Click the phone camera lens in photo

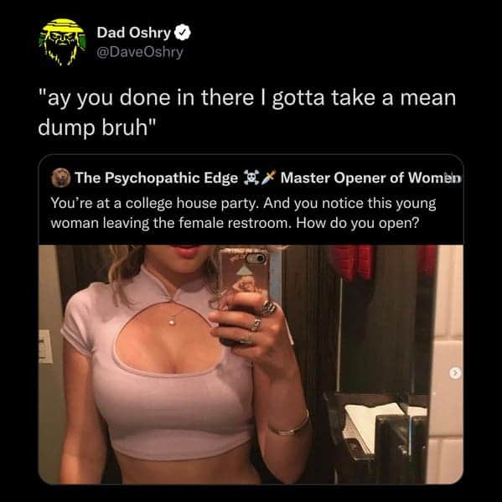click(256, 258)
